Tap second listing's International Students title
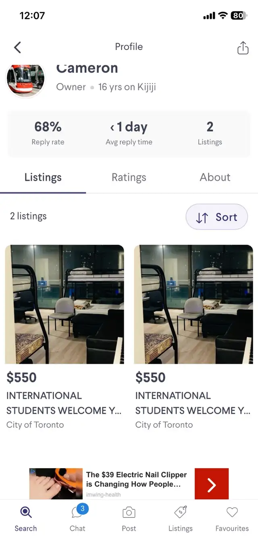Viewport: 258px width, 559px height. click(x=193, y=403)
